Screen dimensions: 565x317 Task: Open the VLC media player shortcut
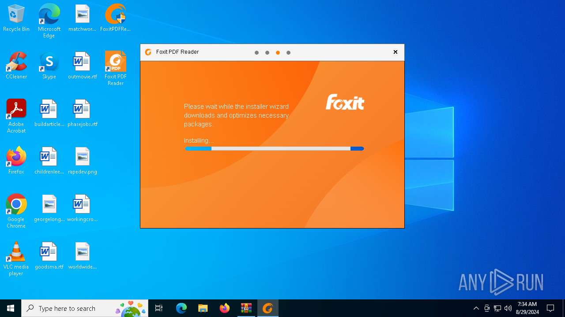(x=16, y=258)
